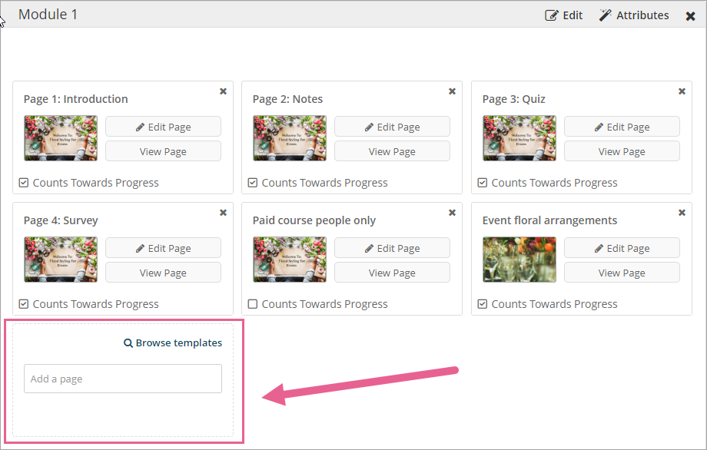Remove Paid course people only card
This screenshot has width=707, height=450.
[x=452, y=213]
